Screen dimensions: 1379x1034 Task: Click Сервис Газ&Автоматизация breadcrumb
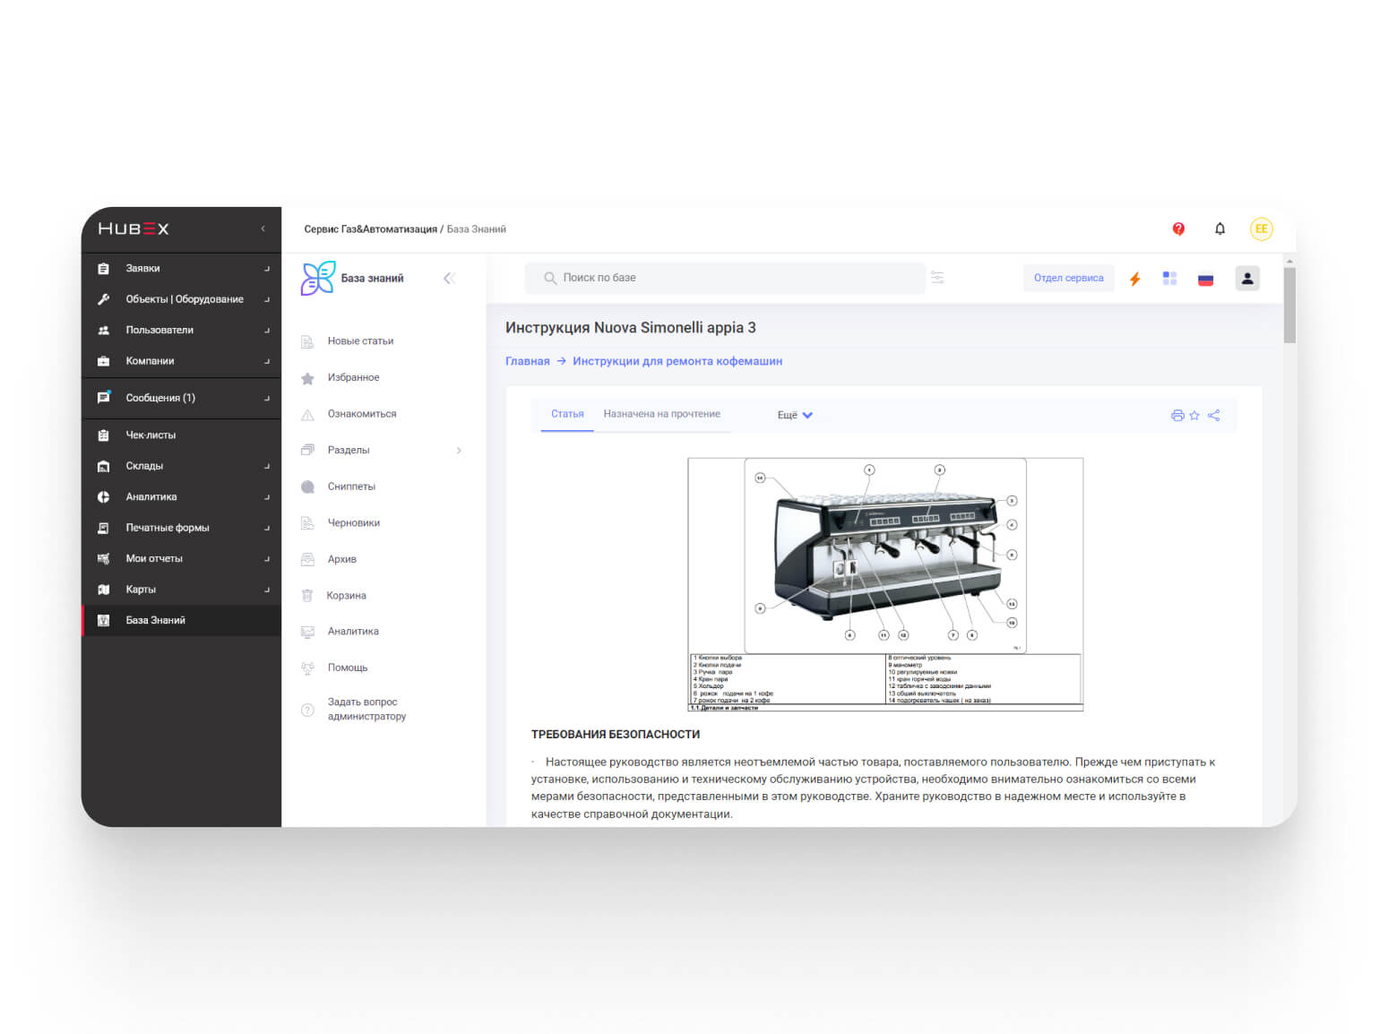tap(370, 229)
